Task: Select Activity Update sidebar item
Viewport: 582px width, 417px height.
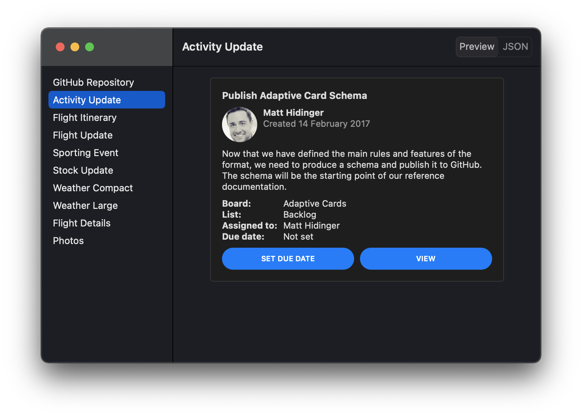Action: [x=106, y=100]
